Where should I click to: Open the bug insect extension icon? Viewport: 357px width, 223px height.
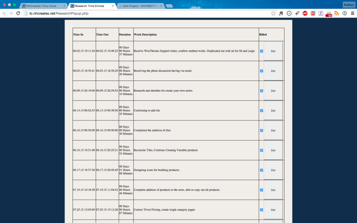297,13
